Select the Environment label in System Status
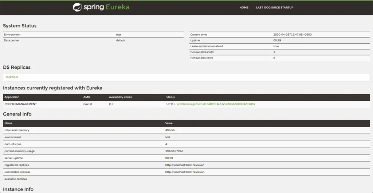 tap(12, 35)
